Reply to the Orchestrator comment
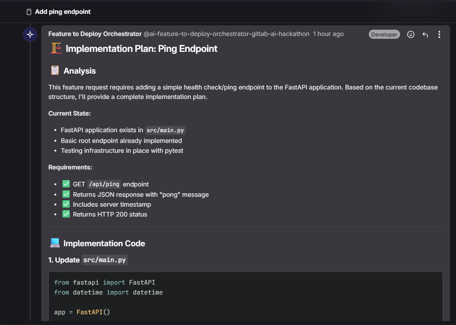 (425, 34)
